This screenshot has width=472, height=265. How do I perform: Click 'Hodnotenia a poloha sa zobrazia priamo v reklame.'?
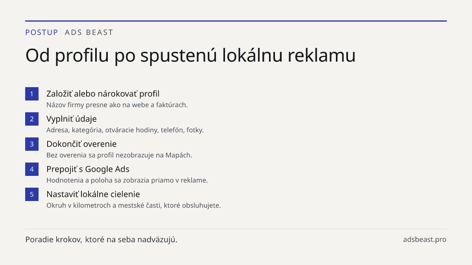point(127,180)
